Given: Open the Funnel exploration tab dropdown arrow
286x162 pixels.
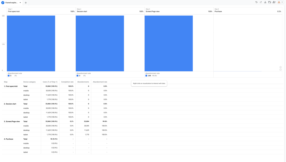Looking at the screenshot, I should [20, 3].
